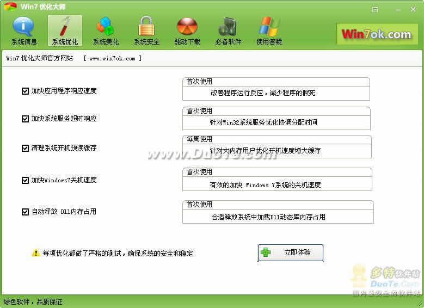The height and width of the screenshot is (308, 424).
Task: Click description 有效的加快 Windows 7系统的关机速度
Action: 265,185
